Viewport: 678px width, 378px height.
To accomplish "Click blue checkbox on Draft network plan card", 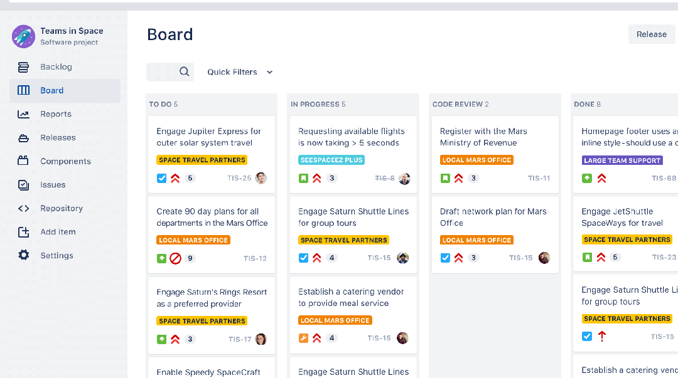I will (445, 258).
